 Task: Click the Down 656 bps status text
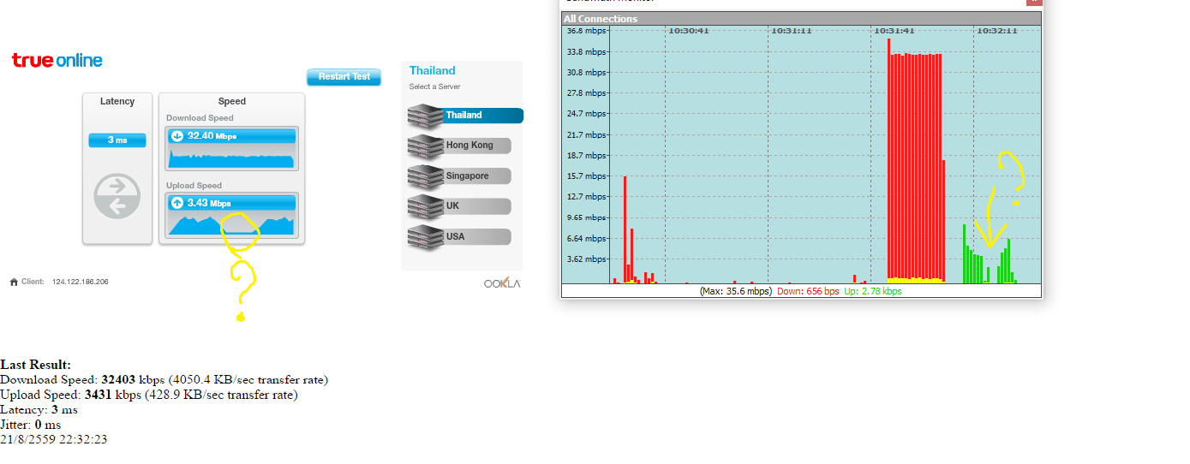808,291
